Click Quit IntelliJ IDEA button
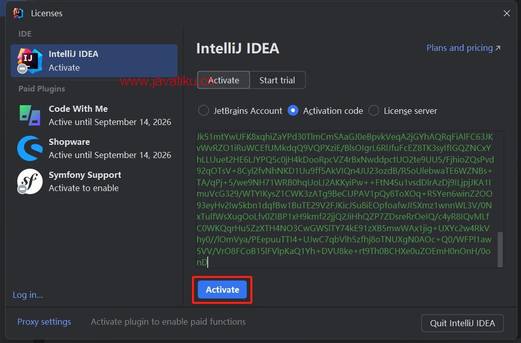 tap(462, 323)
